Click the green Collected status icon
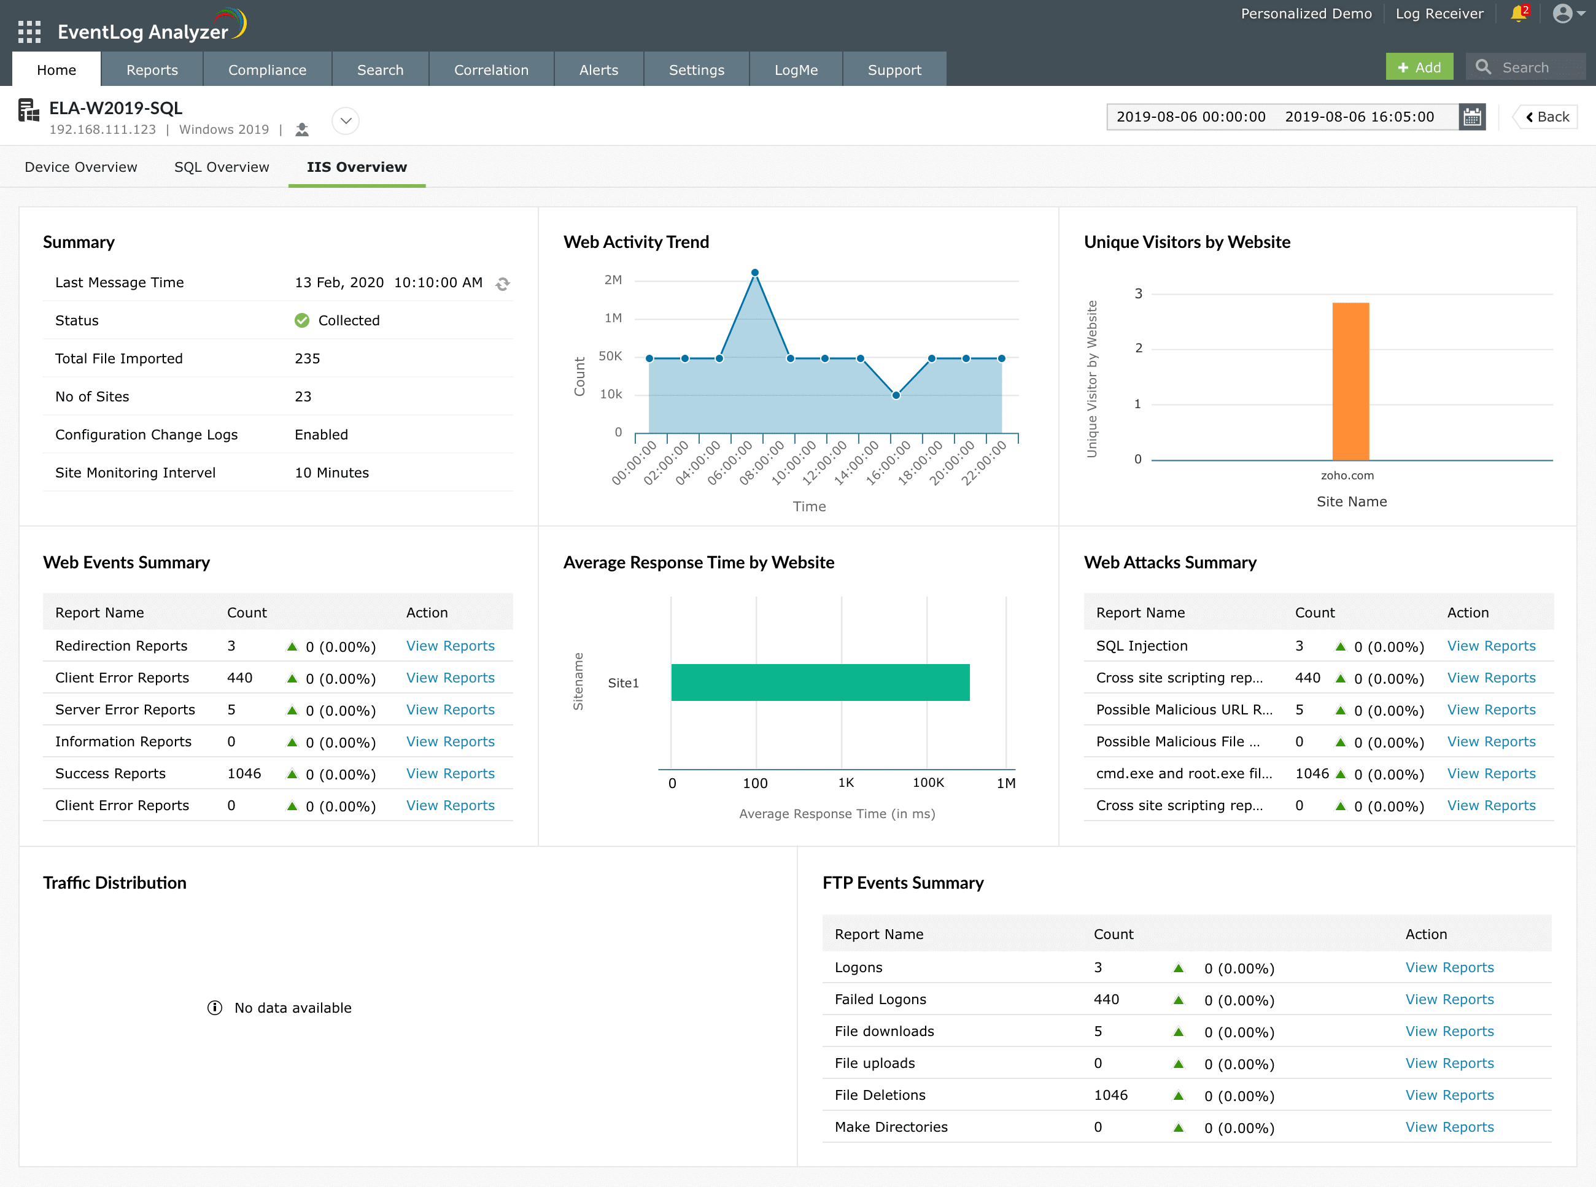This screenshot has width=1596, height=1187. point(302,320)
